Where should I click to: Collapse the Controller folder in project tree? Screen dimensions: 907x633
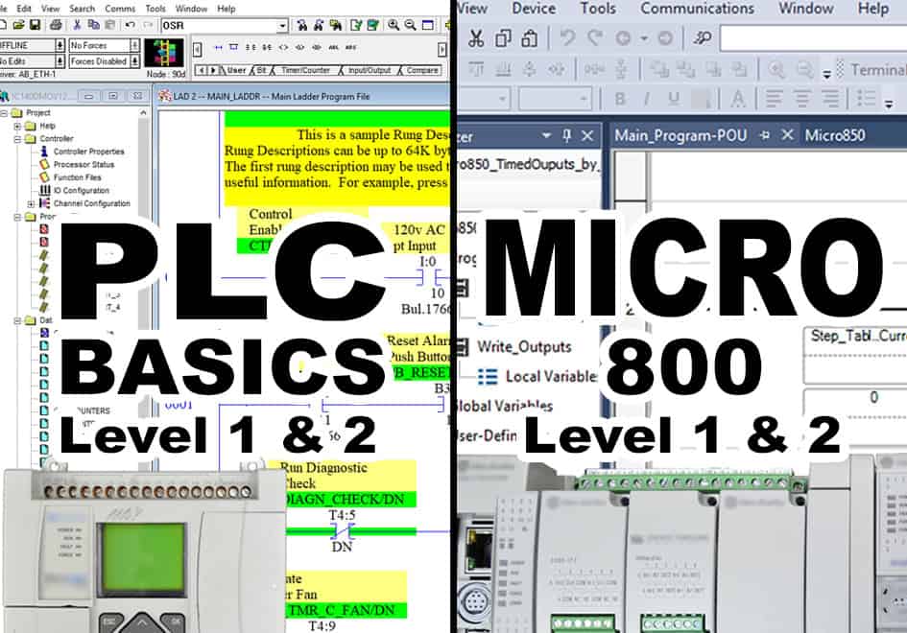[x=16, y=139]
